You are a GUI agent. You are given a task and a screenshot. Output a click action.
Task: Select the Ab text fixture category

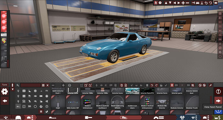[47, 91]
